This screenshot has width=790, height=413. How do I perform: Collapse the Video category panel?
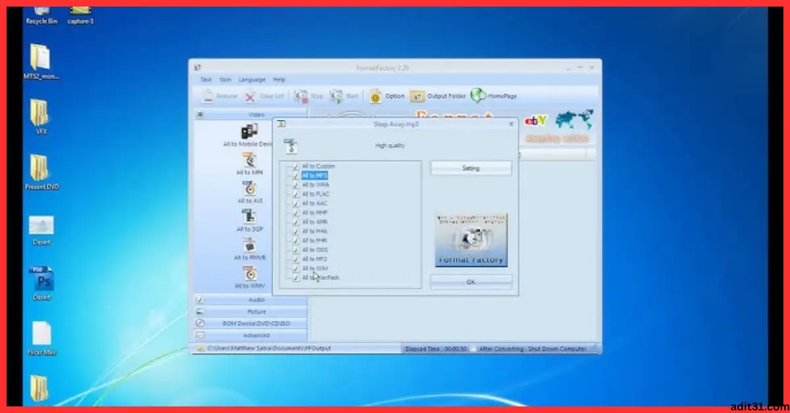pyautogui.click(x=251, y=114)
